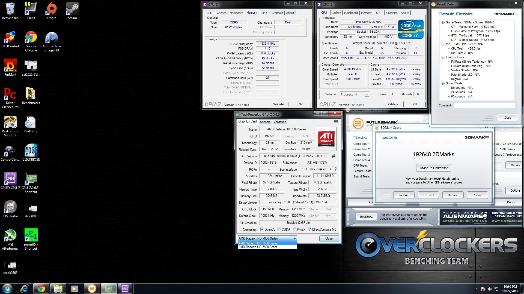This screenshot has width=524, height=294.
Task: Toggle the CUDA checkbox in GPU-Z
Action: [x=279, y=229]
